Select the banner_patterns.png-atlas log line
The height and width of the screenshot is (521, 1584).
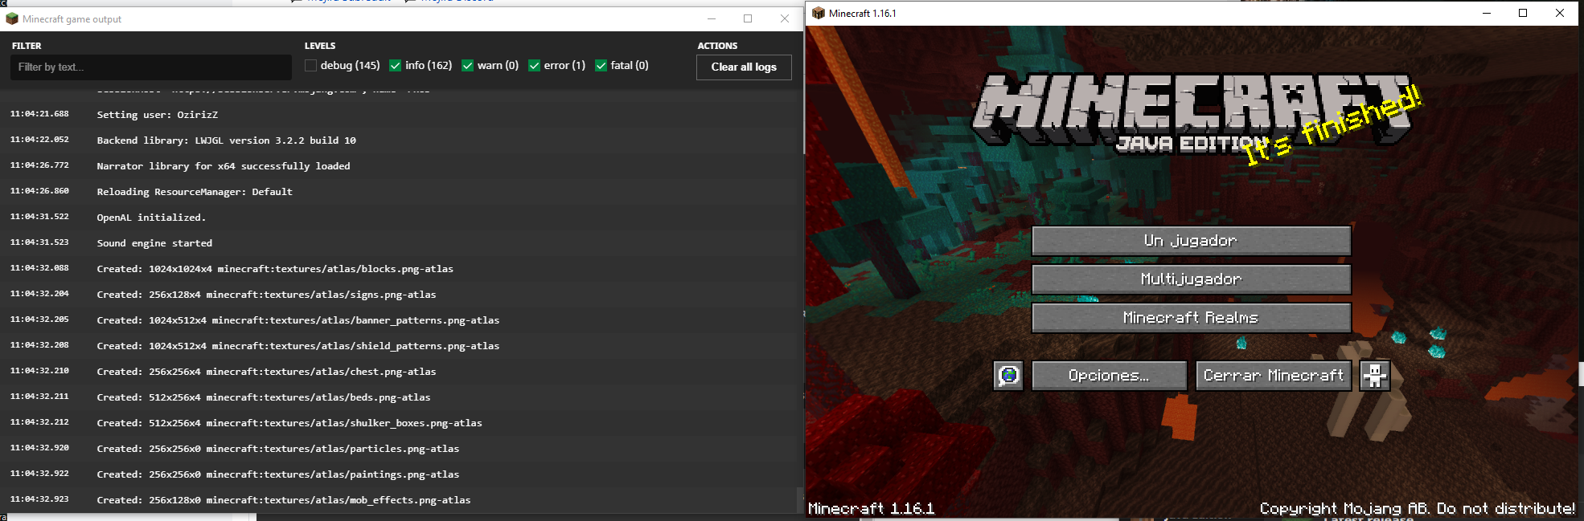pyautogui.click(x=399, y=320)
